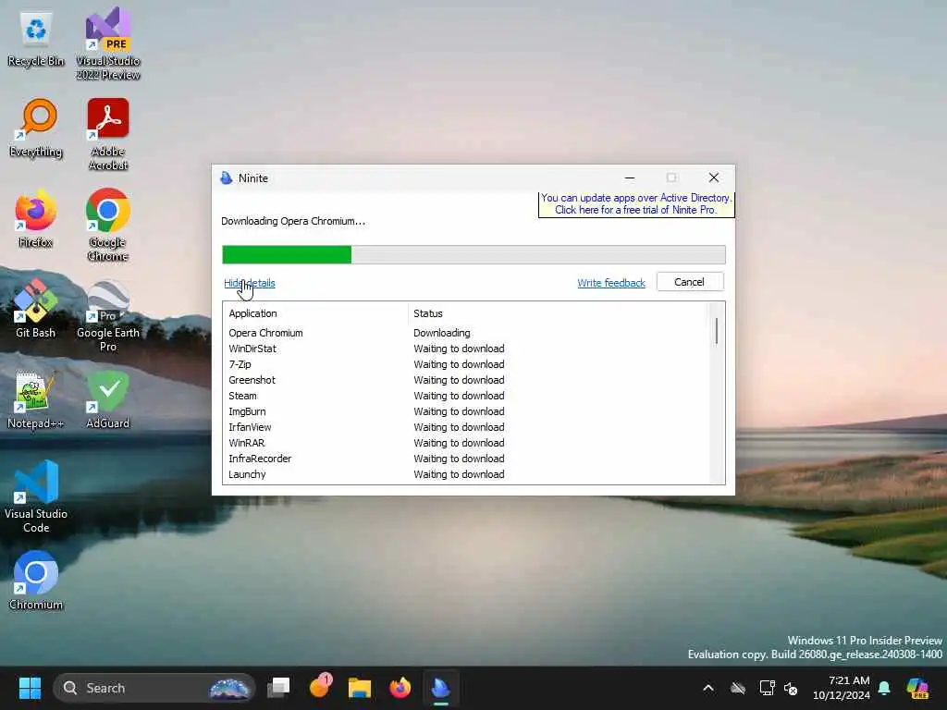Click the Task View taskbar icon
This screenshot has height=710, width=947.
pyautogui.click(x=278, y=688)
